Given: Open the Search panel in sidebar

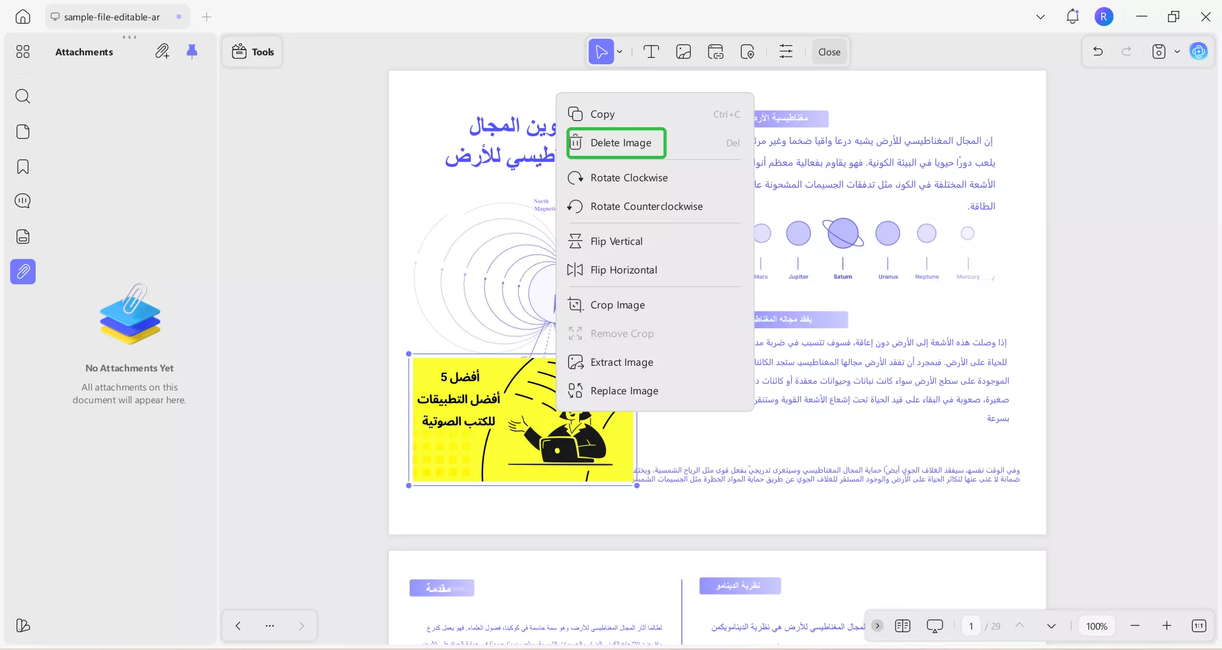Looking at the screenshot, I should pyautogui.click(x=23, y=97).
